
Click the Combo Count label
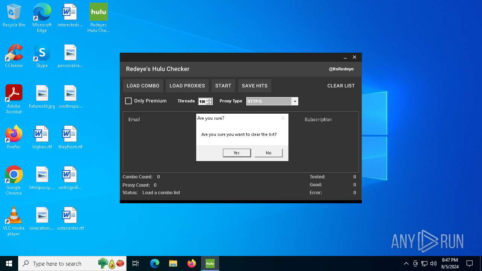137,177
